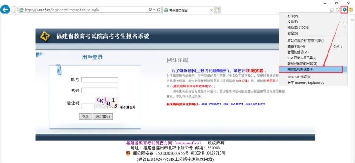Click the 验证码 input box
The width and height of the screenshot is (355, 163).
tap(88, 106)
